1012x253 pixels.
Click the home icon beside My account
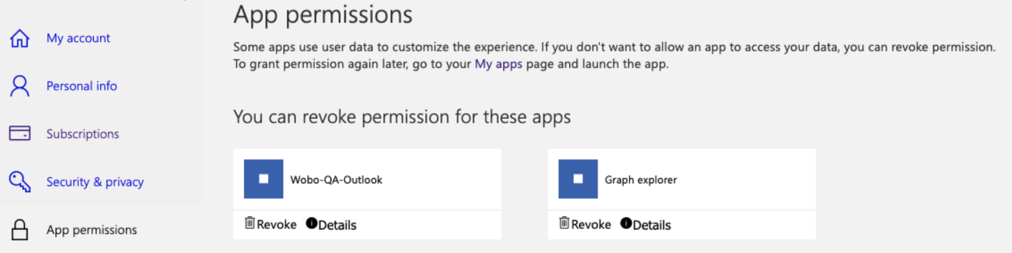pos(20,38)
